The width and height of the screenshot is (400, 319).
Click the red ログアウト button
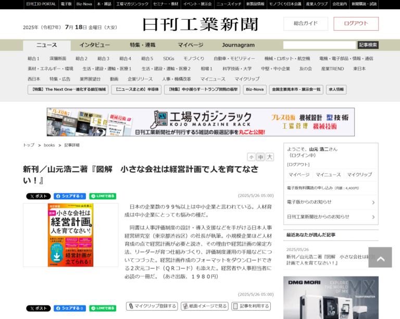(x=356, y=23)
